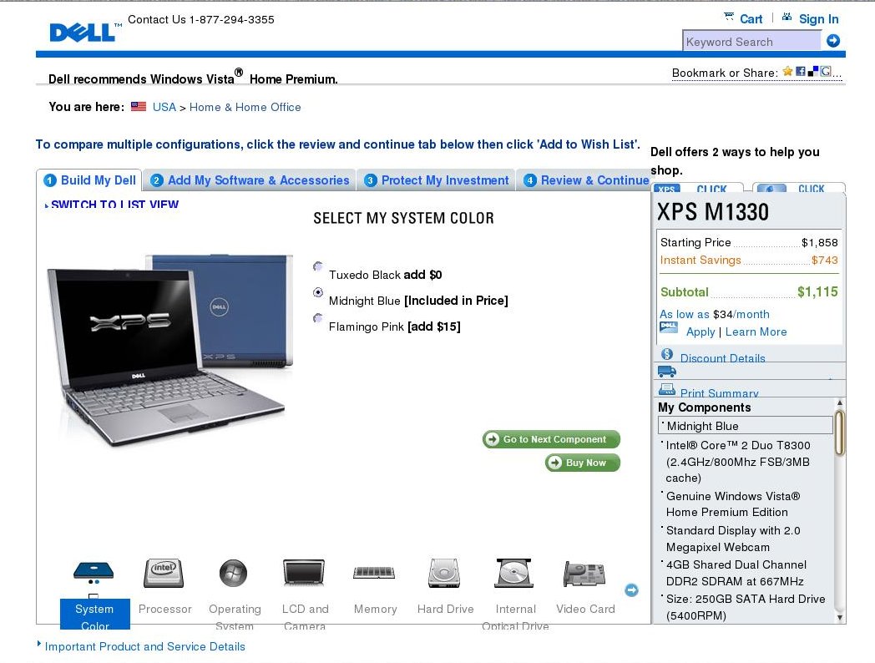875x663 pixels.
Task: Open the Processor component icon
Action: [x=164, y=573]
